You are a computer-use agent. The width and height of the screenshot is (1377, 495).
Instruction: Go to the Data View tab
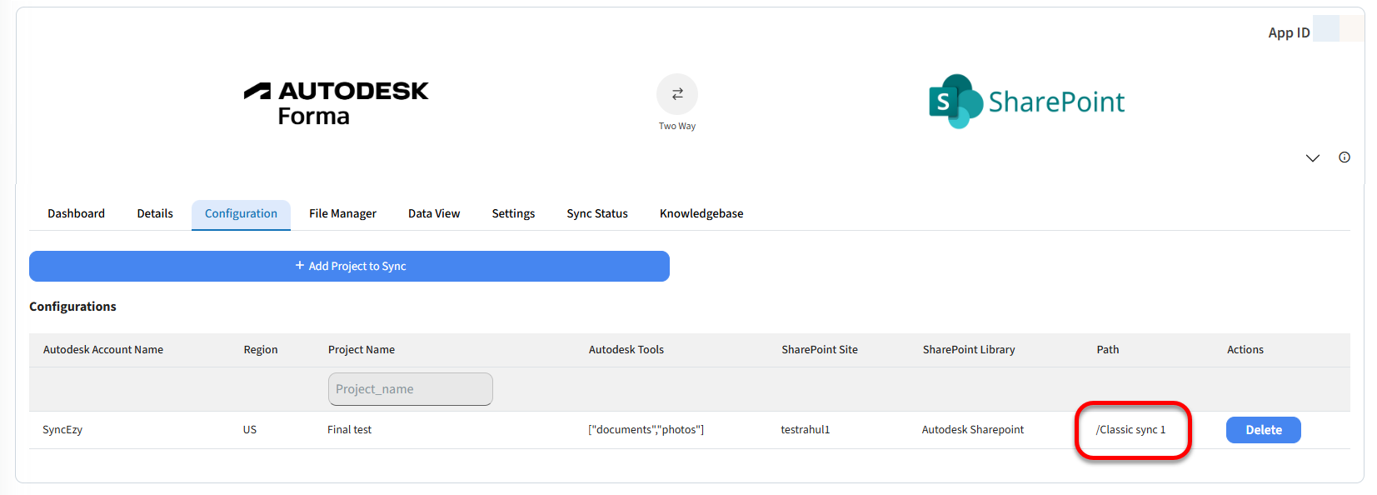coord(433,214)
